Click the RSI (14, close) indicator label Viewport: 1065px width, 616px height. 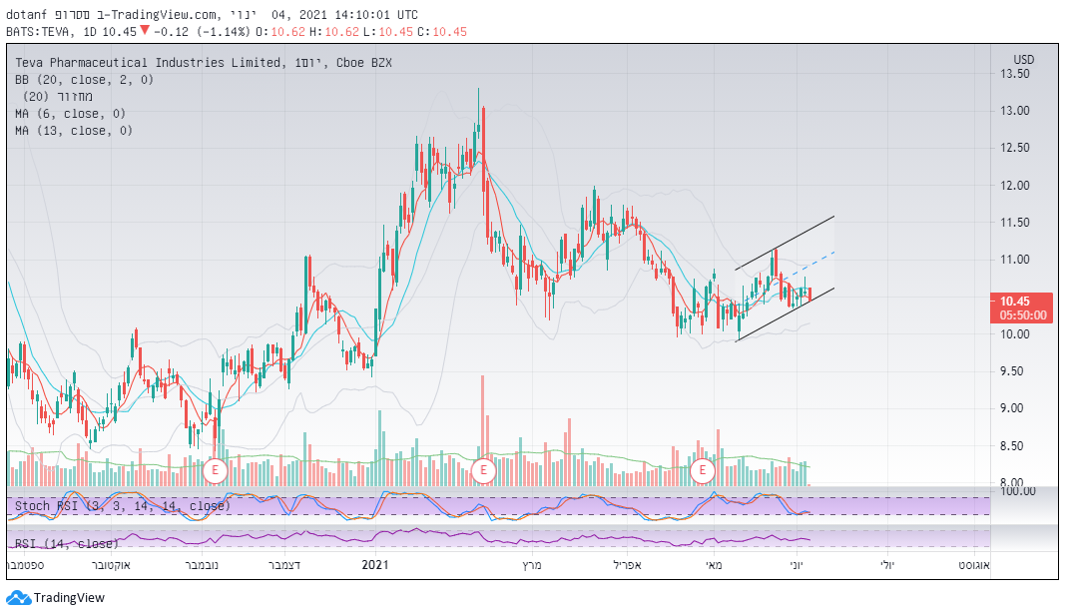click(x=67, y=543)
